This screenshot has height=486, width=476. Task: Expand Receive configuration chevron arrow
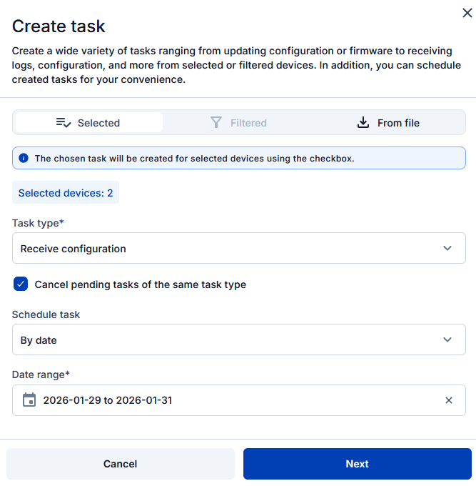(x=447, y=249)
